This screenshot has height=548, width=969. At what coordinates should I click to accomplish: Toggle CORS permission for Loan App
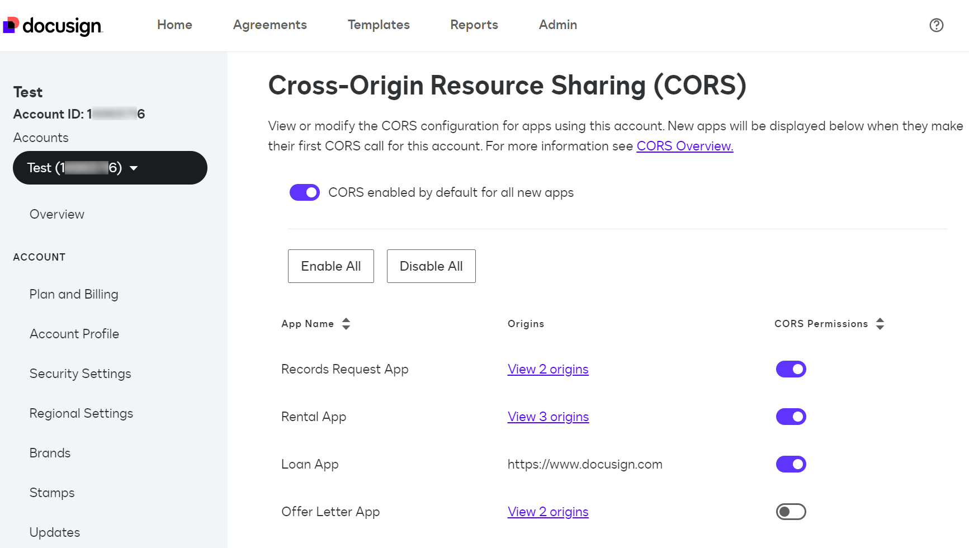tap(791, 464)
